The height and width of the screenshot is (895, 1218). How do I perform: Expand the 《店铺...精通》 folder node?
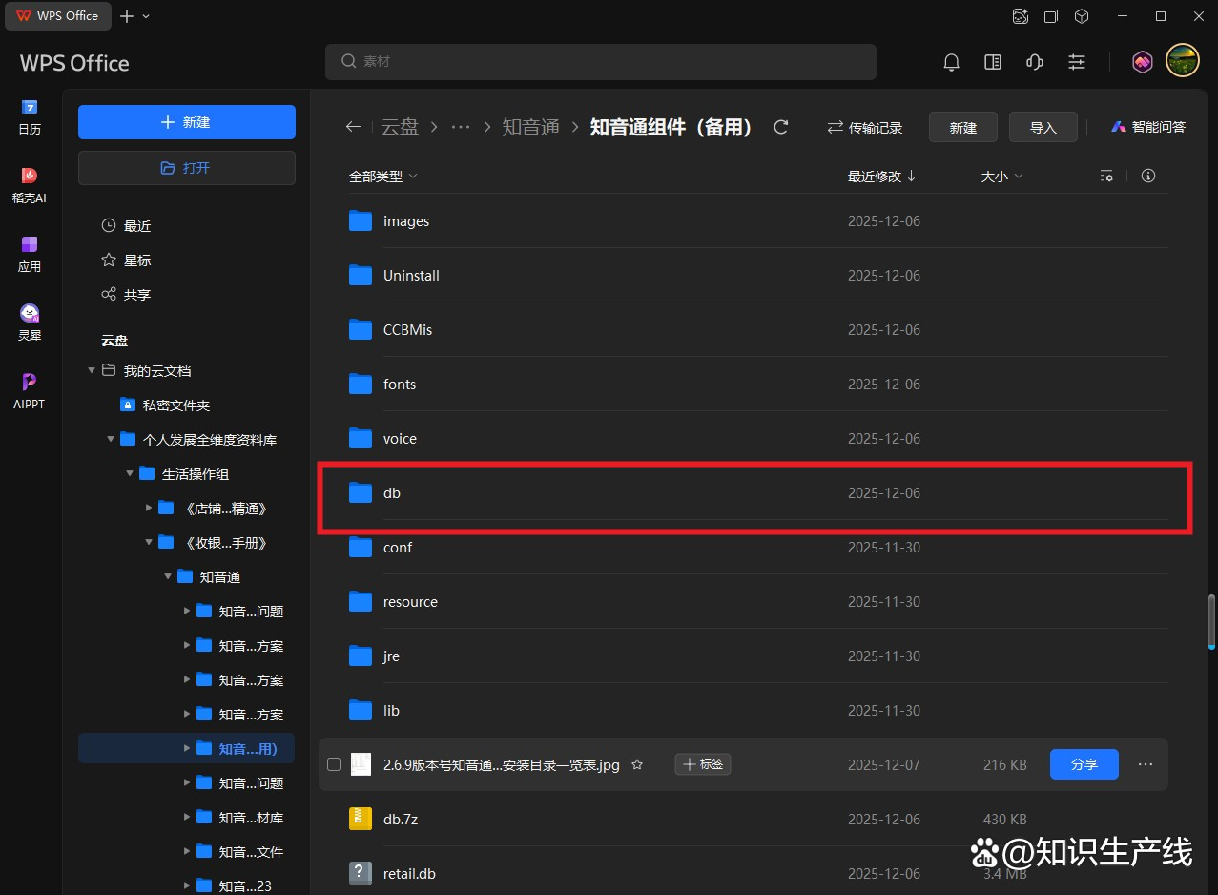(x=149, y=509)
